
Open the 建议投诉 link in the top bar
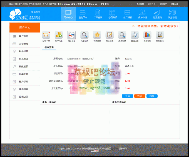coord(151,4)
